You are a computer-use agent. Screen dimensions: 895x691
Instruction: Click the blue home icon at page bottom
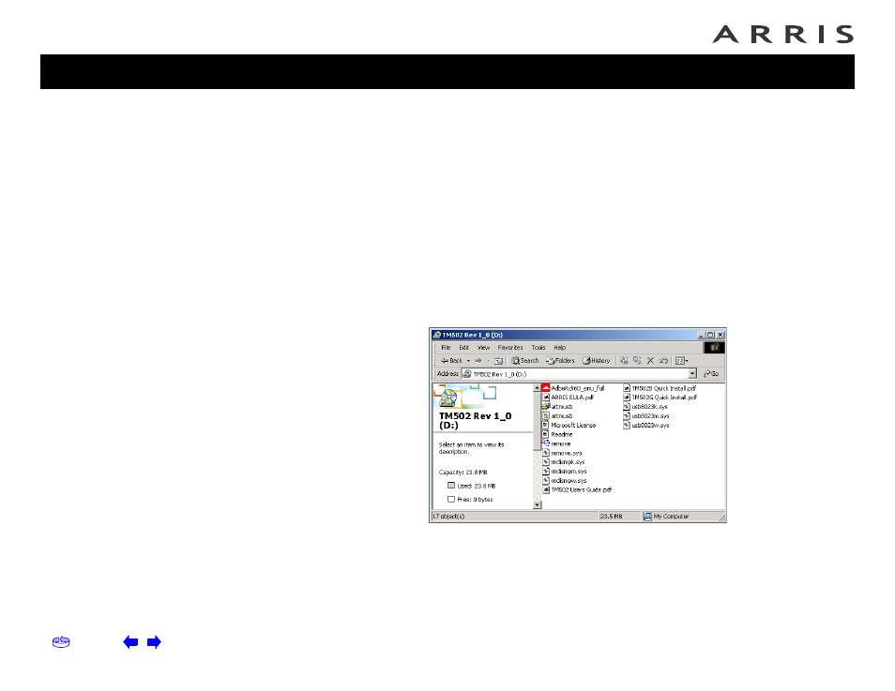tap(61, 642)
